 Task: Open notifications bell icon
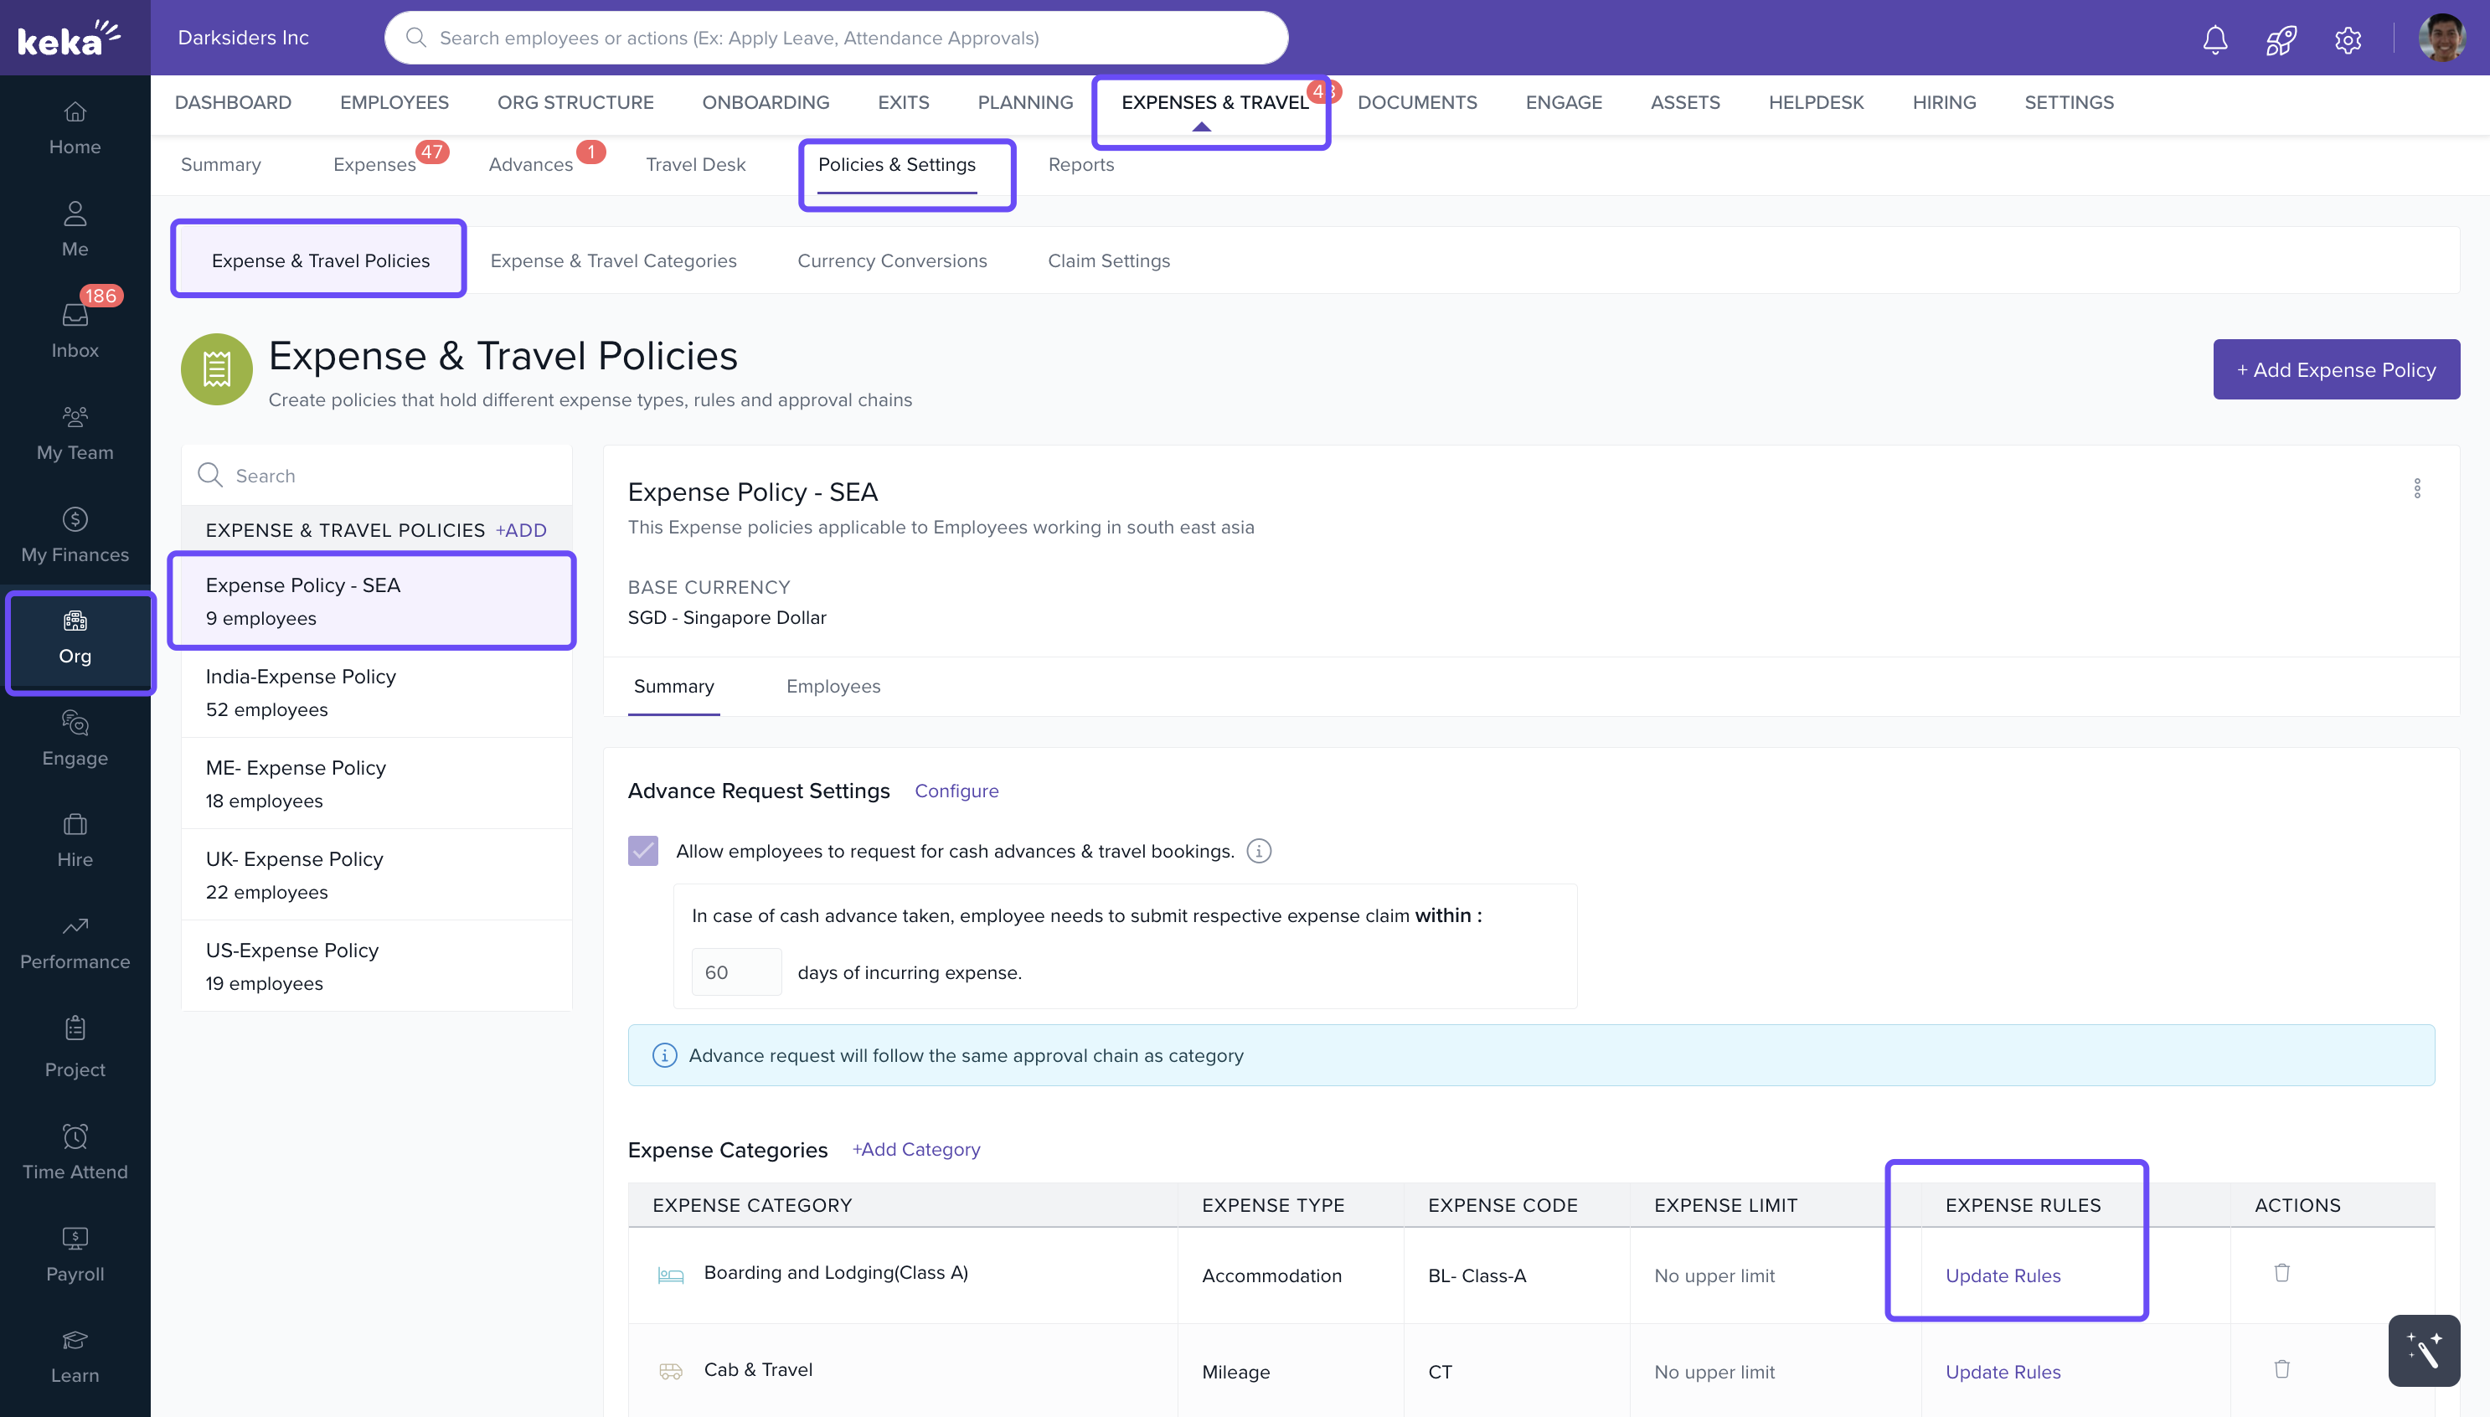coord(2214,39)
